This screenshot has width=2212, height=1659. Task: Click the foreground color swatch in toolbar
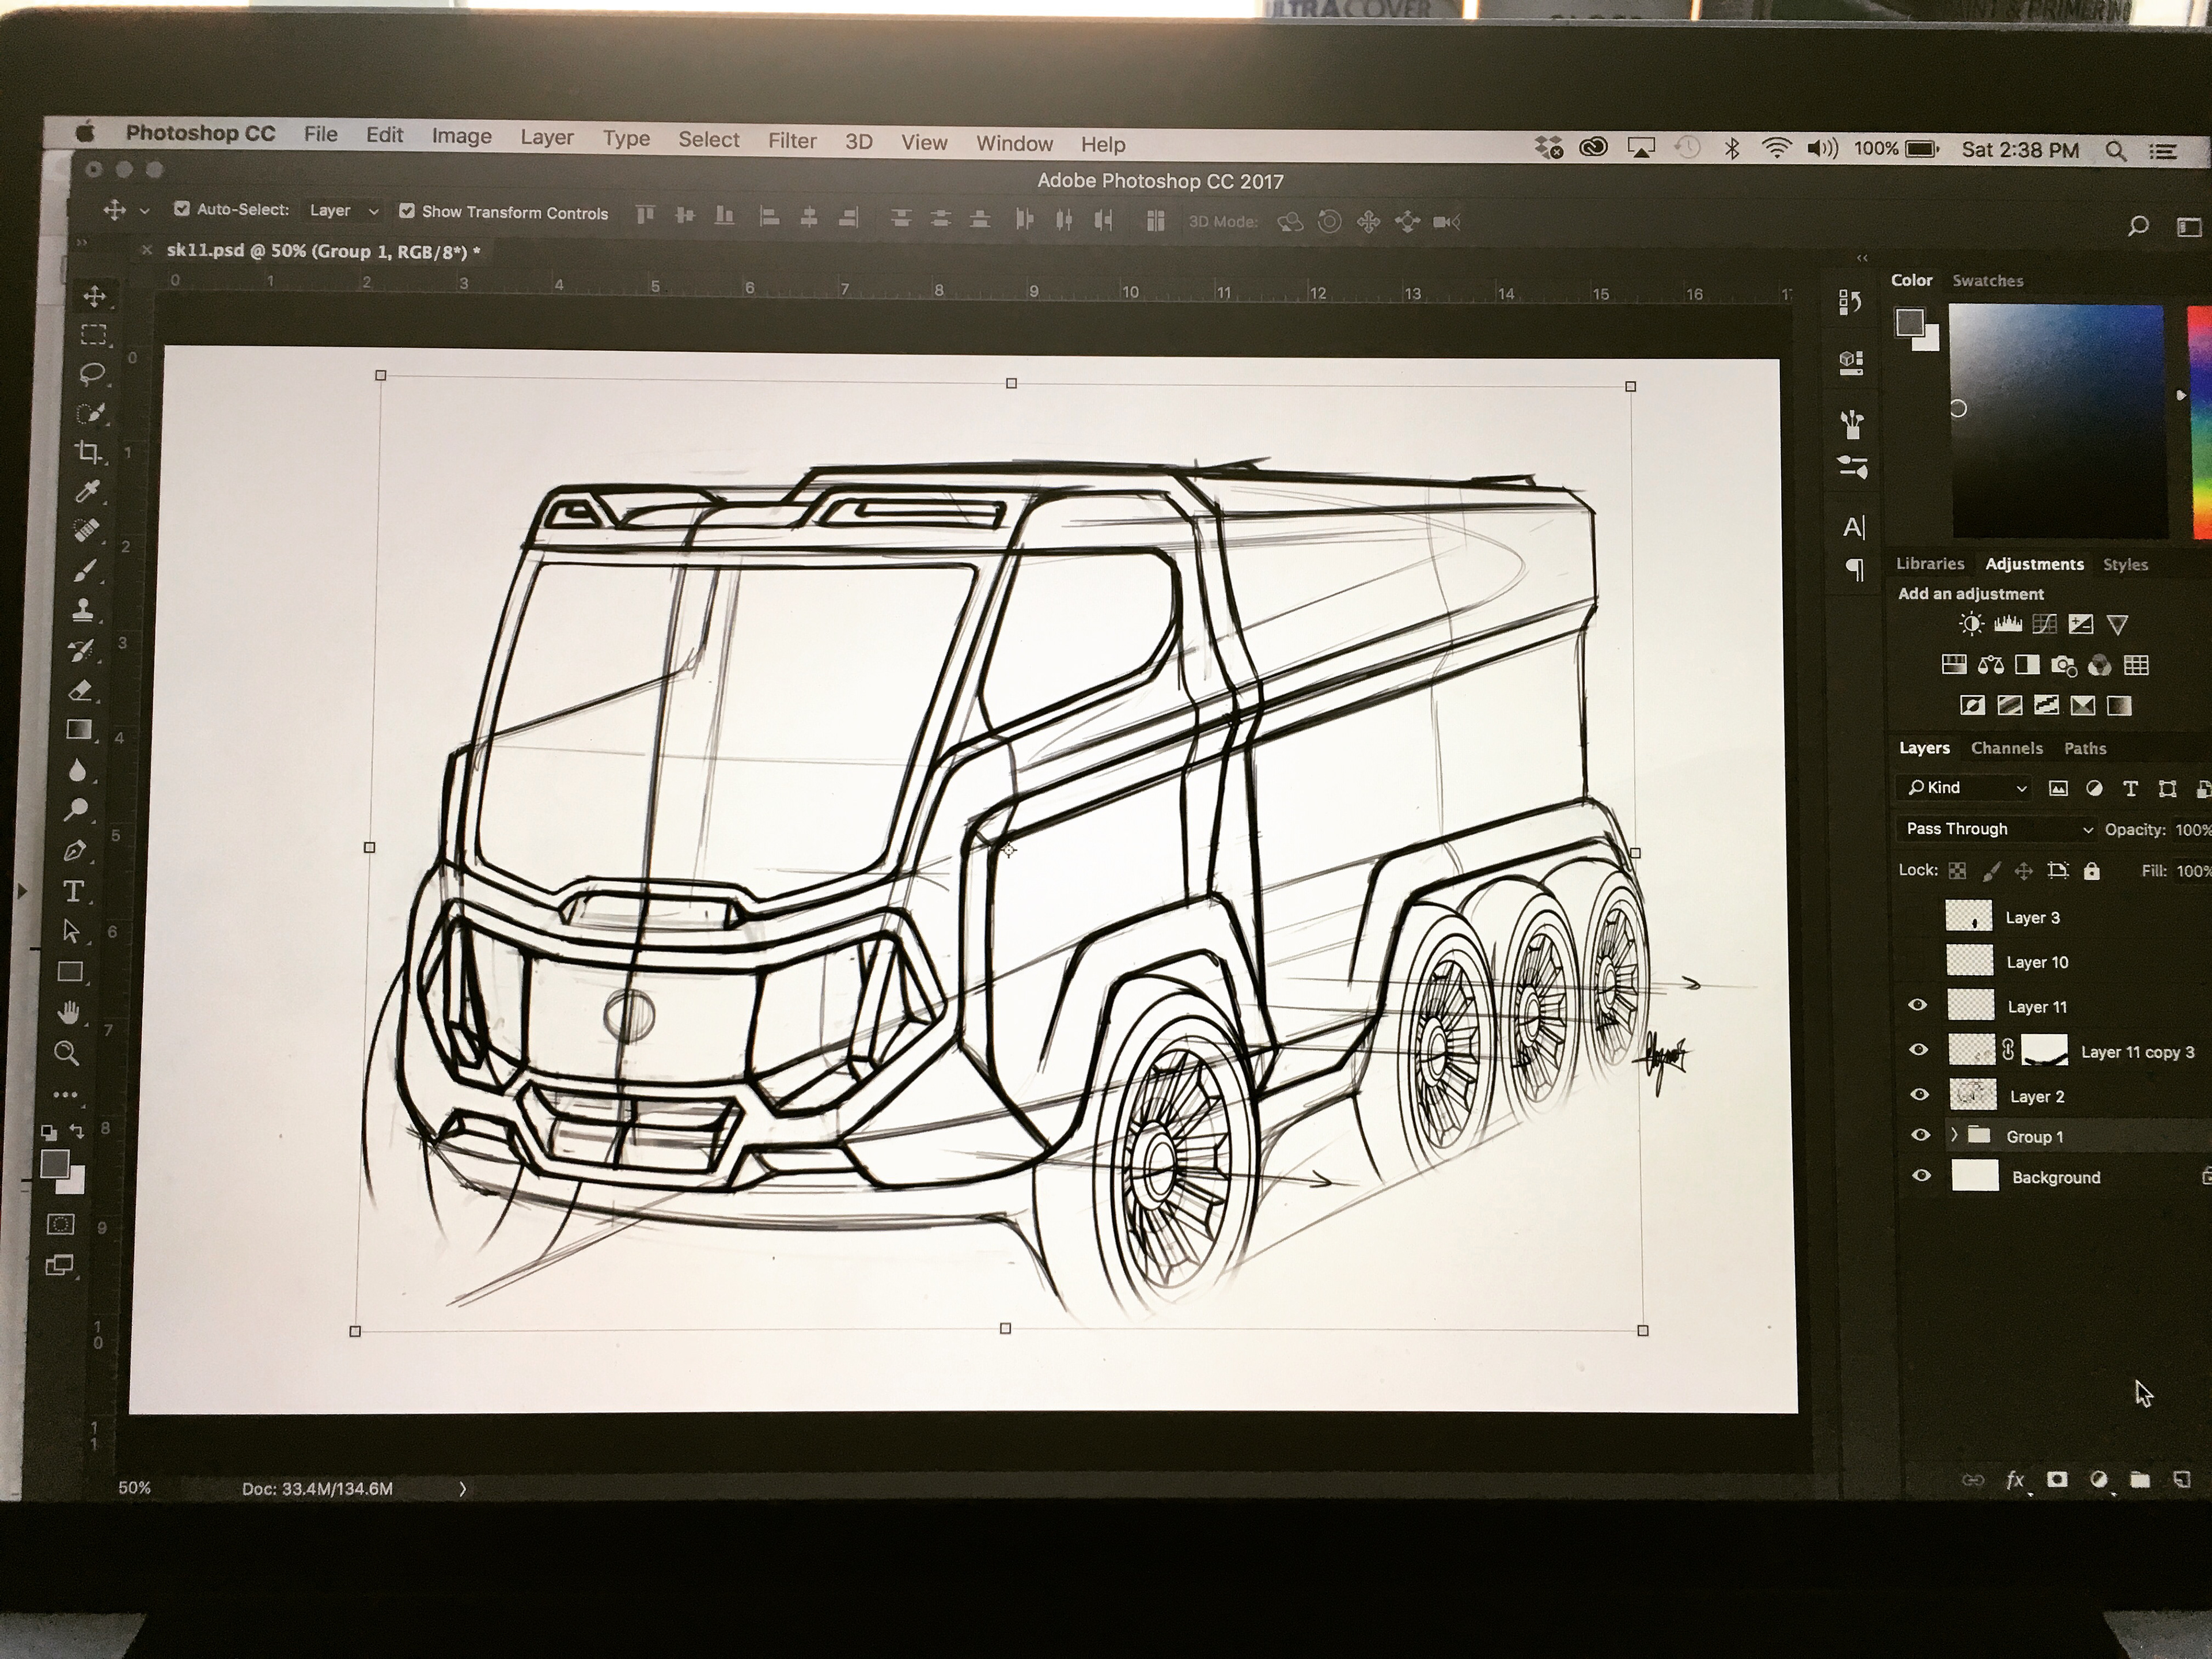click(x=54, y=1163)
